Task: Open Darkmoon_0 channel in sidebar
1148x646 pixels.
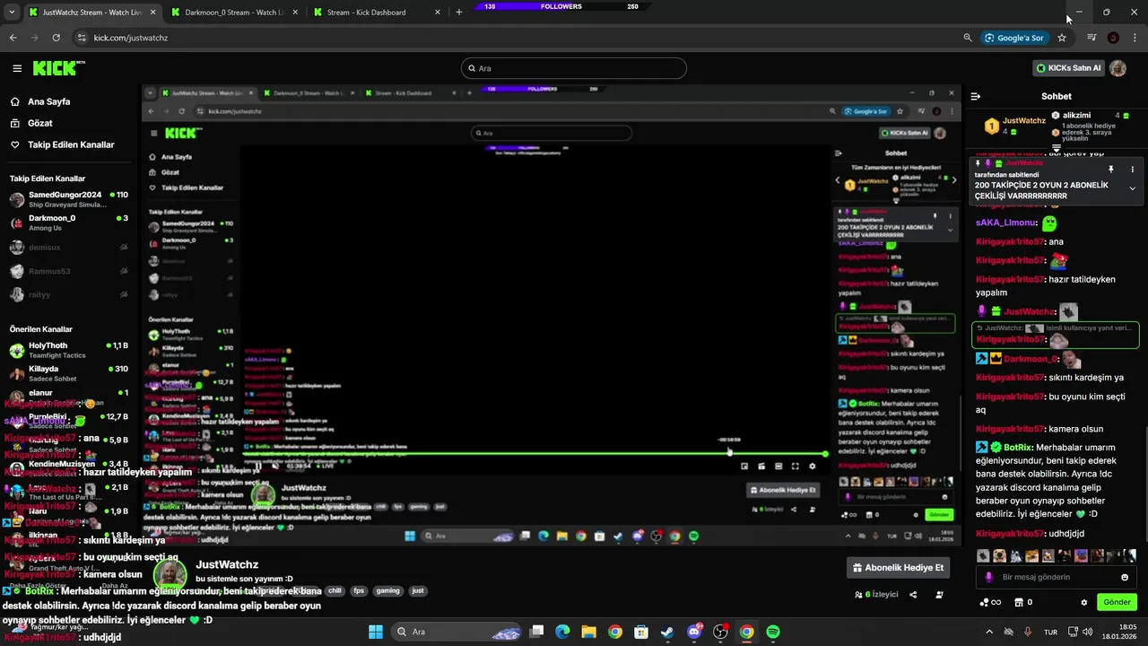Action: tap(69, 223)
